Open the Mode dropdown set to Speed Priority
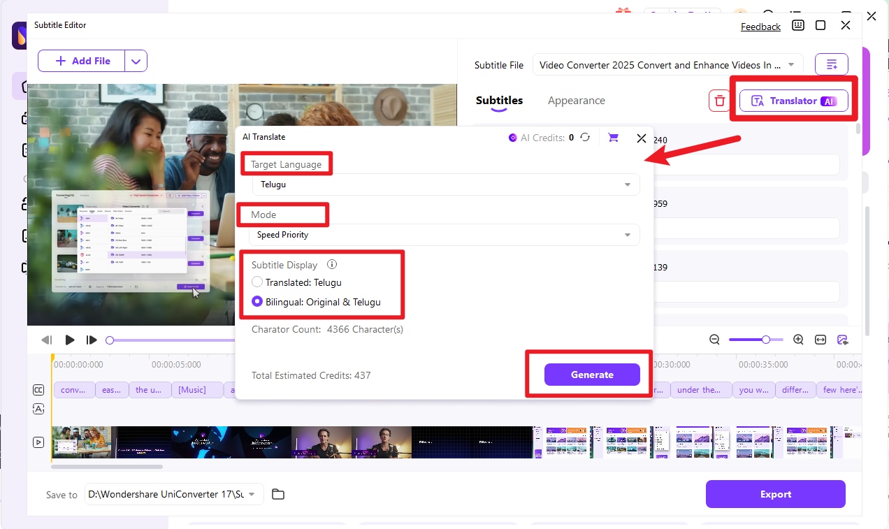The width and height of the screenshot is (889, 529). (444, 235)
